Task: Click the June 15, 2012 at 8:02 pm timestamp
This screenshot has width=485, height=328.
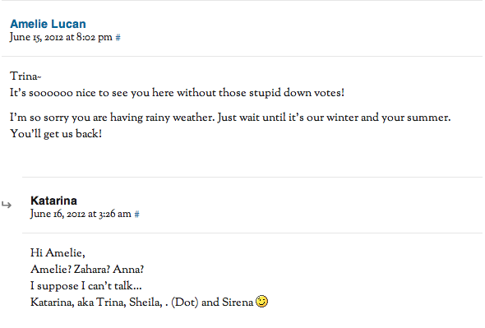Action: point(61,38)
